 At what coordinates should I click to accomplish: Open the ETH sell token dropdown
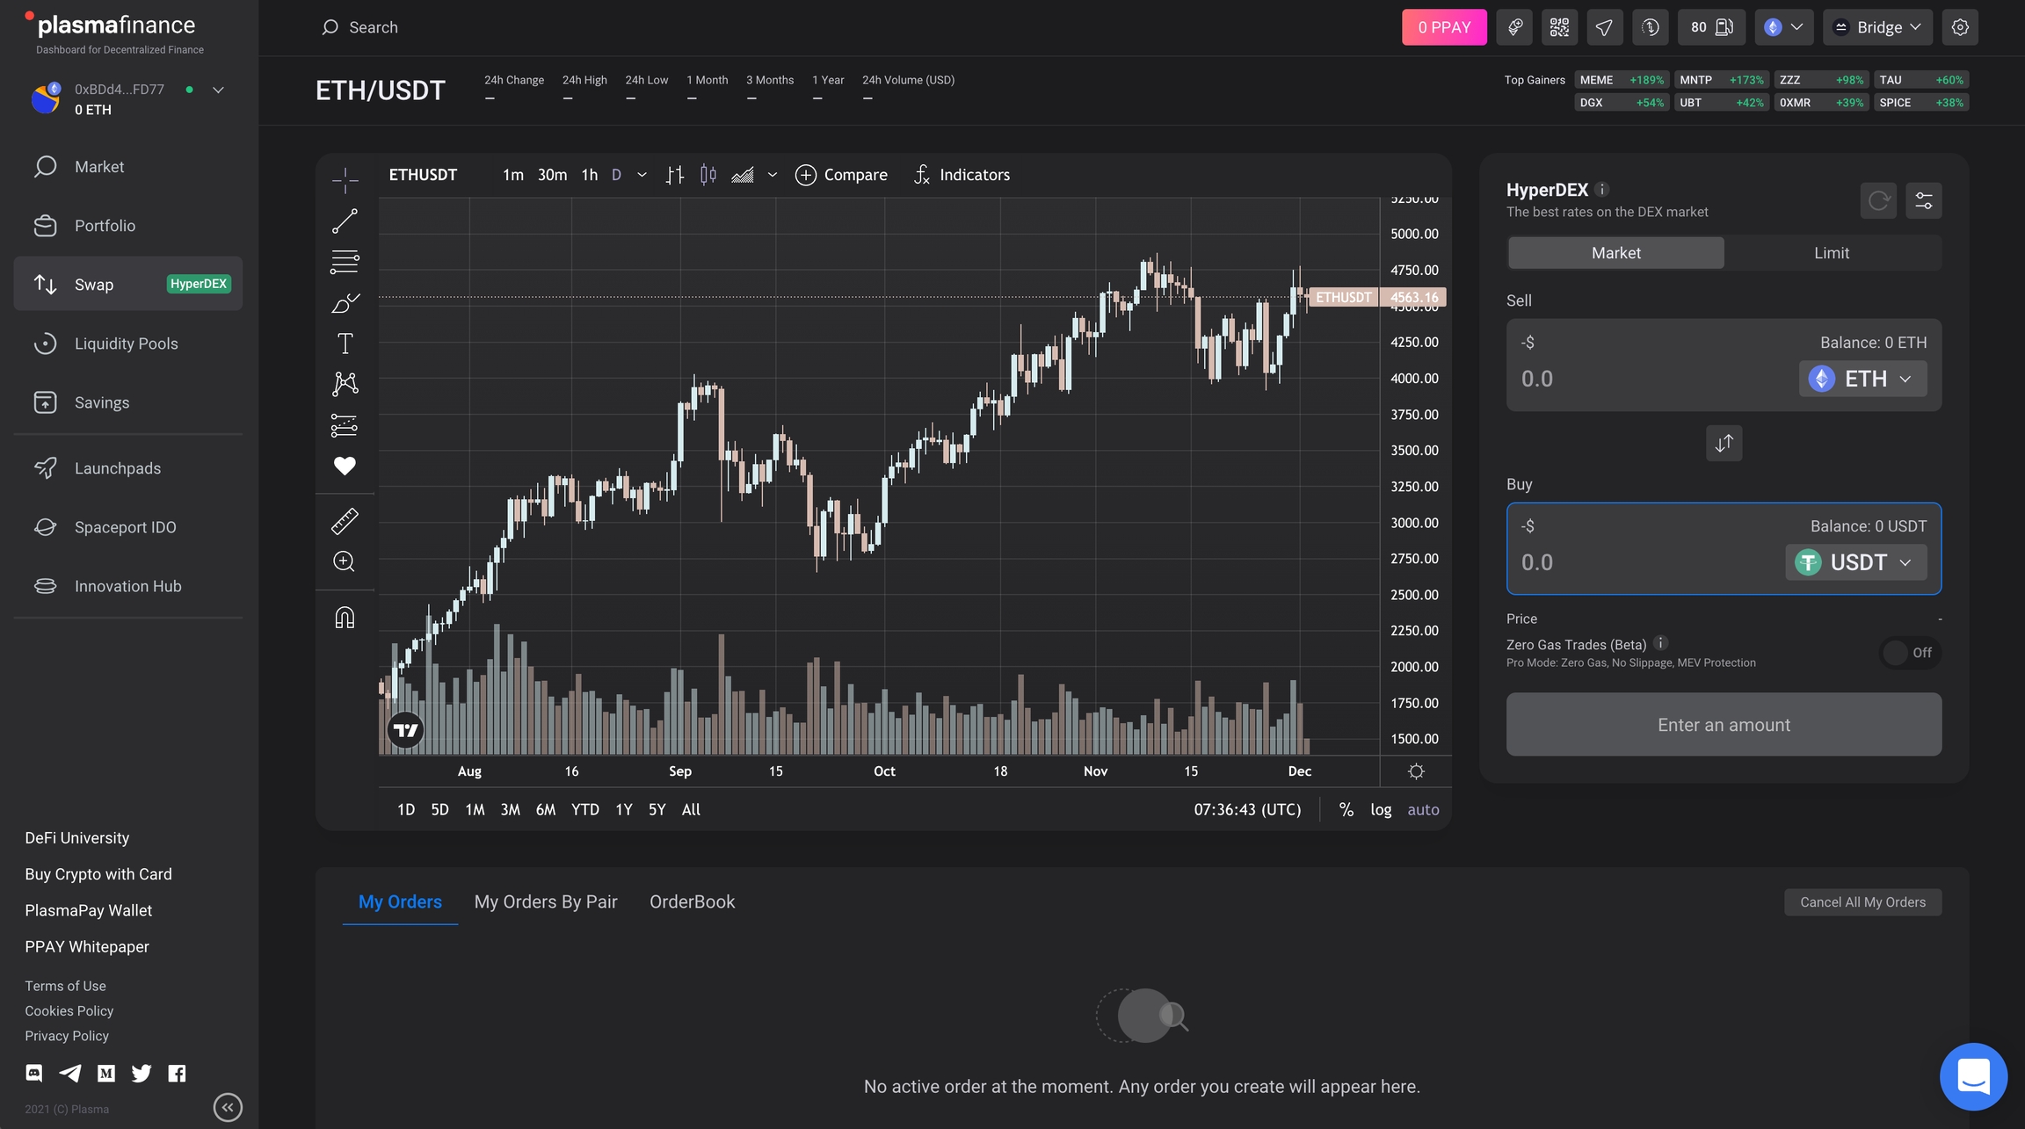click(1862, 379)
